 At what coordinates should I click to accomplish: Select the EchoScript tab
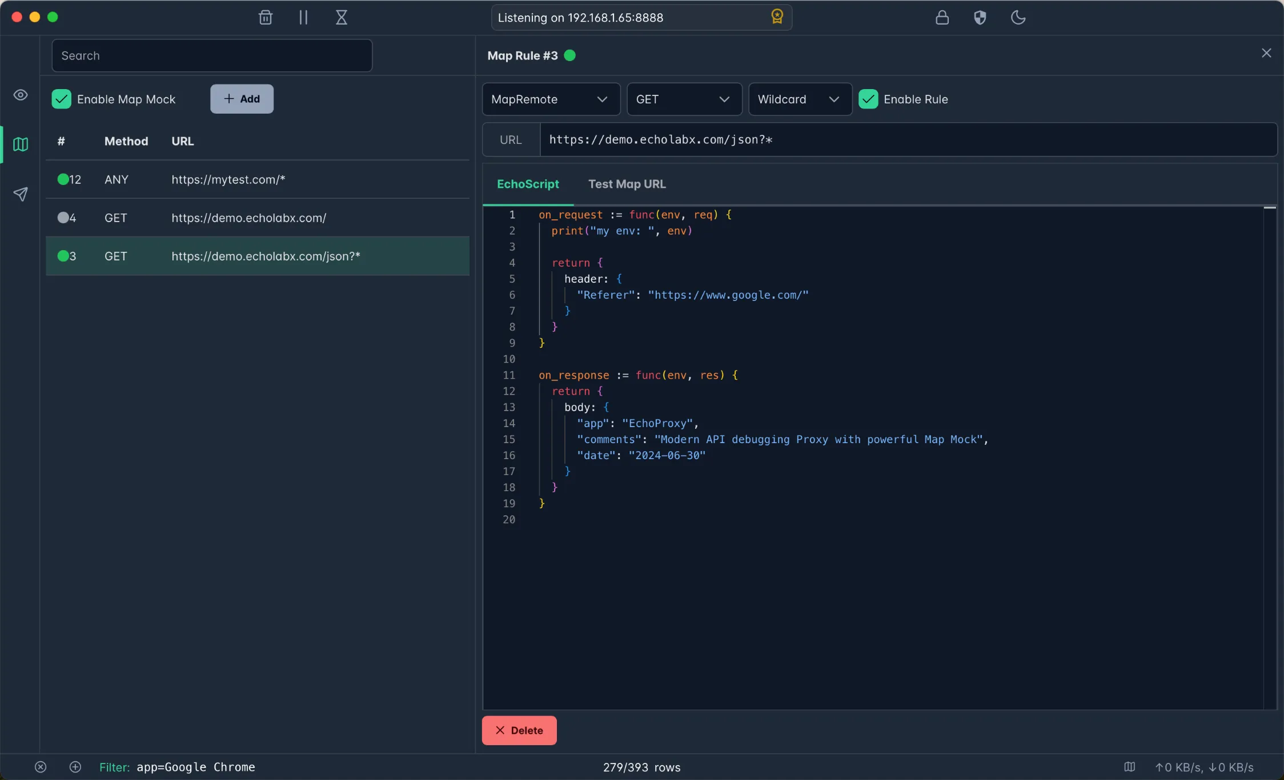click(527, 183)
